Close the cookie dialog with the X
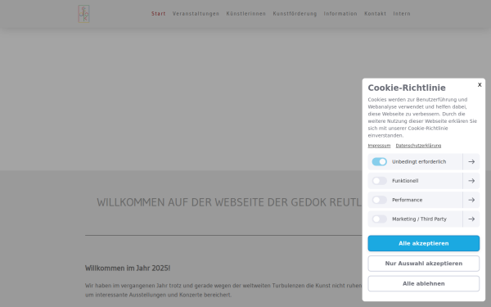Viewport: 491px width, 307px height. click(x=480, y=84)
